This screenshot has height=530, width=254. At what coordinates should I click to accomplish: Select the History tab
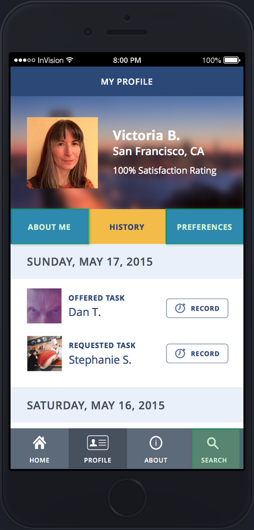pos(127,226)
